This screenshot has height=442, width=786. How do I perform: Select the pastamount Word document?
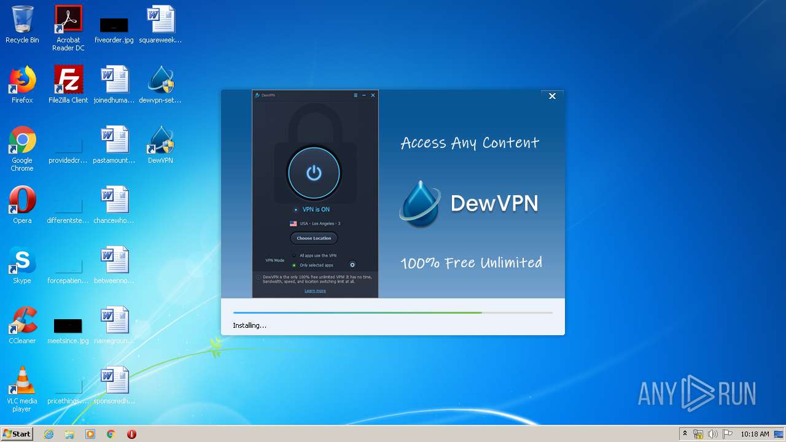pyautogui.click(x=114, y=145)
